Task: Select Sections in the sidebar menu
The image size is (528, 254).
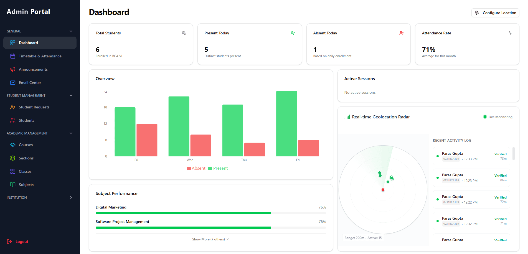Action: [26, 158]
